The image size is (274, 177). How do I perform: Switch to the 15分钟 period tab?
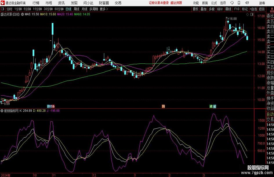tap(37, 9)
